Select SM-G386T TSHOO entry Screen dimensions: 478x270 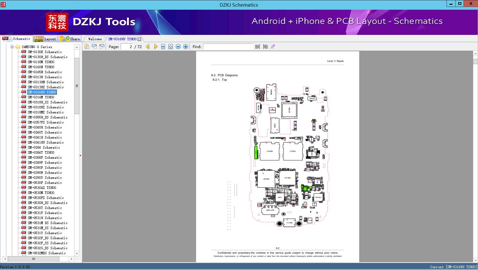click(x=41, y=152)
